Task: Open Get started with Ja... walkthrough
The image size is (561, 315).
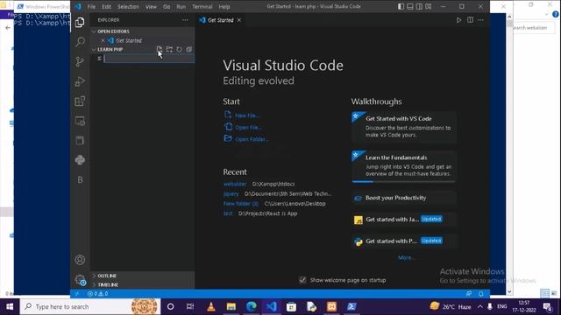Action: pyautogui.click(x=404, y=220)
